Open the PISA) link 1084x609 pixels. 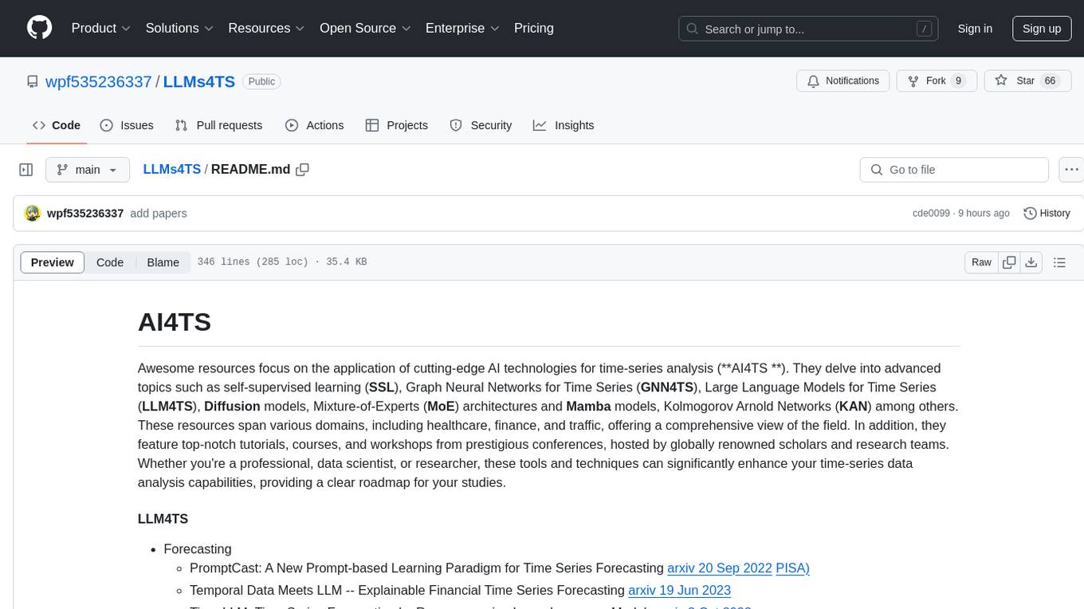click(x=792, y=568)
